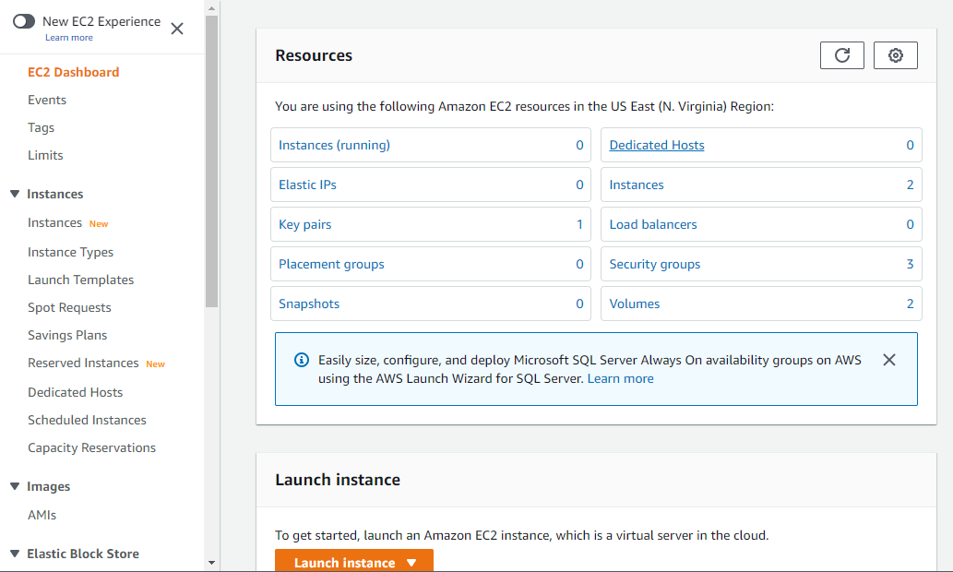Click the info icon in the banner

tap(301, 360)
